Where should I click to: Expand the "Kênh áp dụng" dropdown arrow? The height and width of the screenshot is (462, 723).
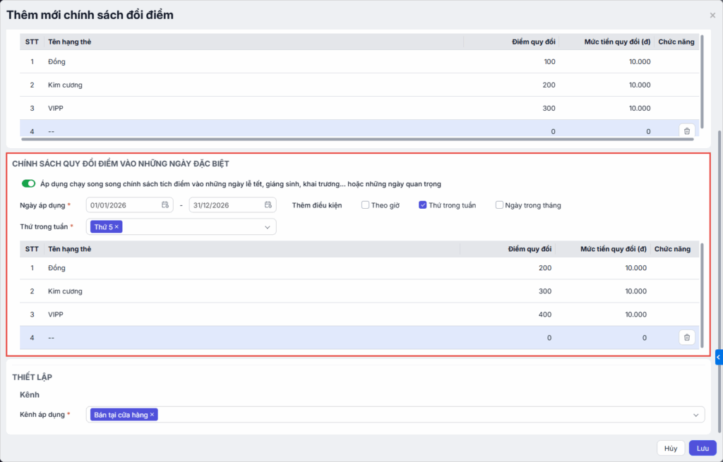696,415
